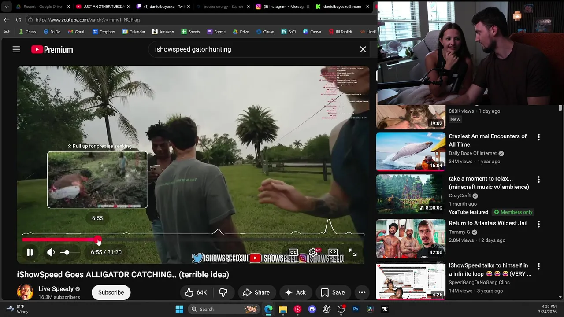Click the Ask button

click(295, 292)
